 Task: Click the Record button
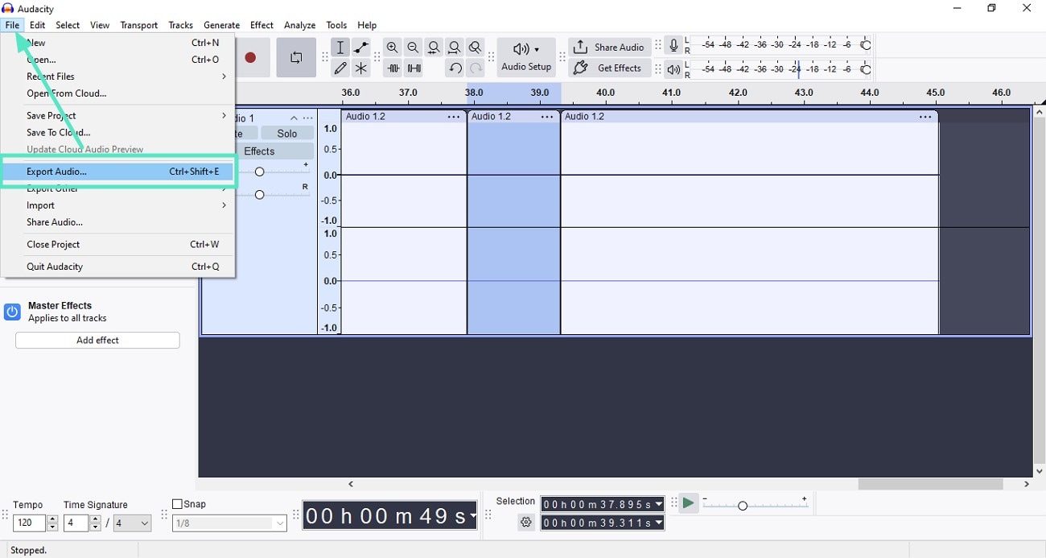250,58
